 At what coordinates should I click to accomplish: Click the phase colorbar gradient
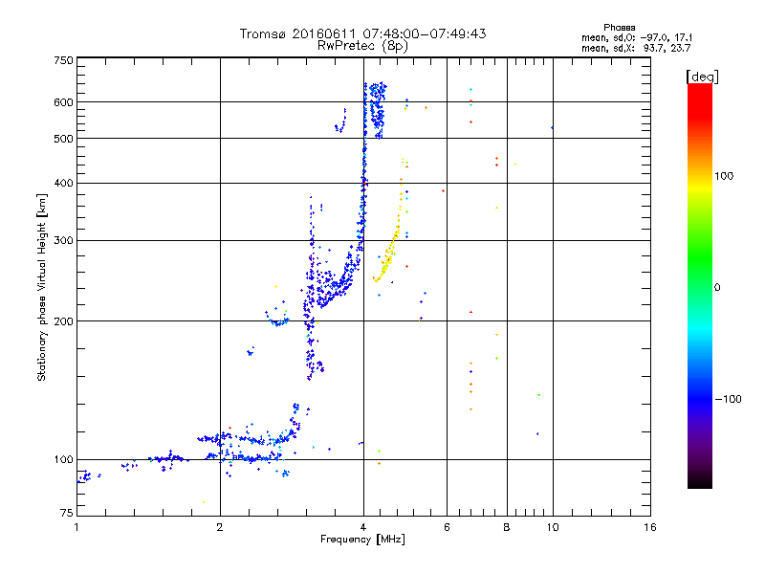700,286
